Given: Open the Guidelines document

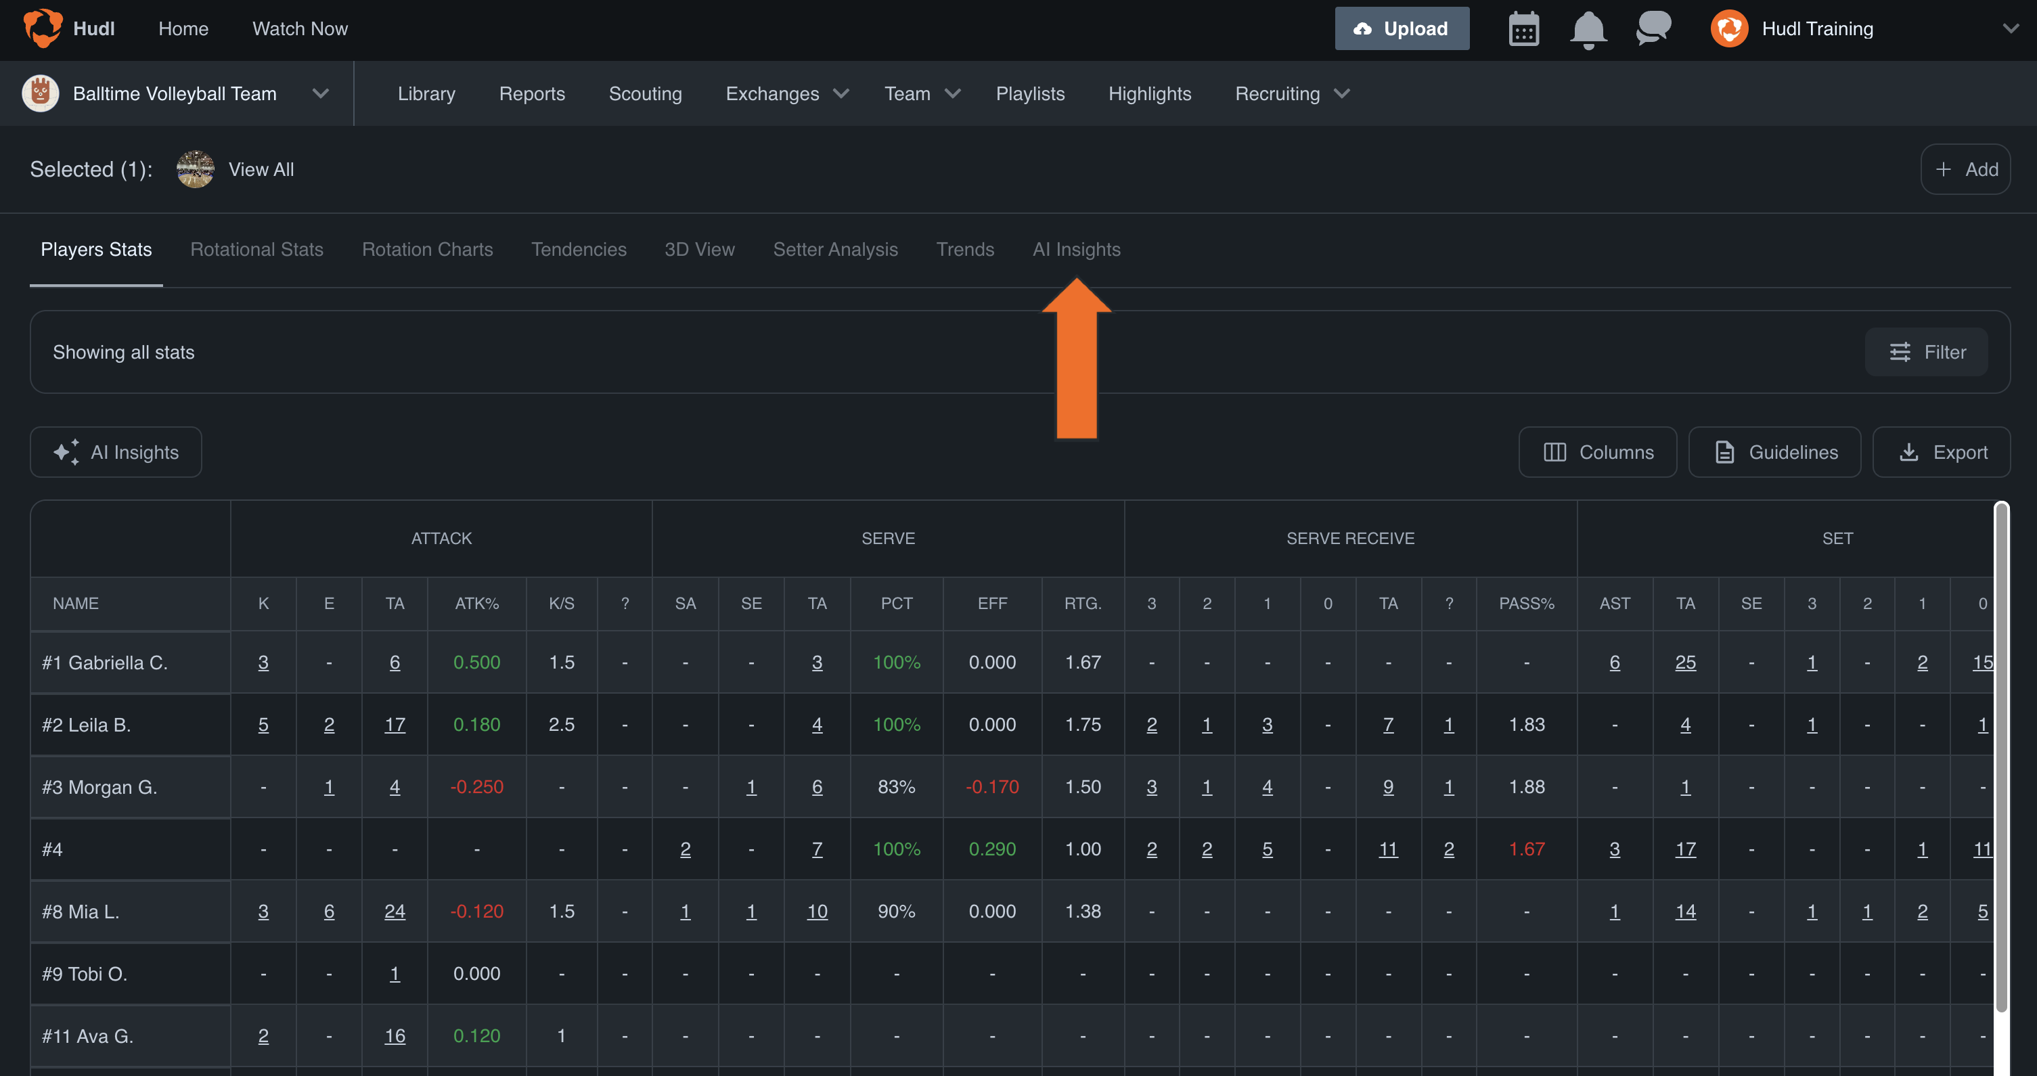Looking at the screenshot, I should coord(1774,452).
